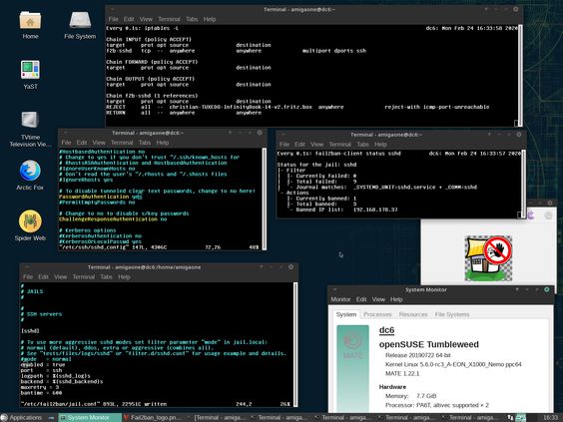Switch to the File Systems tab
The image size is (563, 422).
(x=452, y=314)
